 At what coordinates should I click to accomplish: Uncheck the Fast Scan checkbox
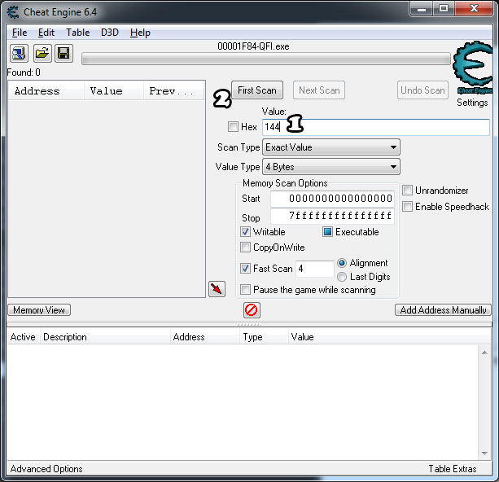click(245, 269)
